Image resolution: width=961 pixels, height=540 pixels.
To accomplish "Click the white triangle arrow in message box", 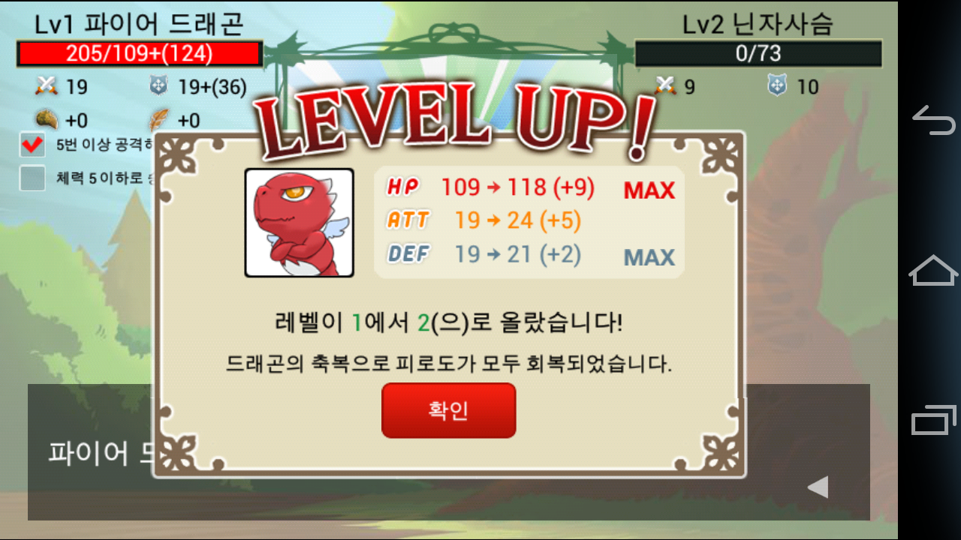I will pyautogui.click(x=818, y=487).
